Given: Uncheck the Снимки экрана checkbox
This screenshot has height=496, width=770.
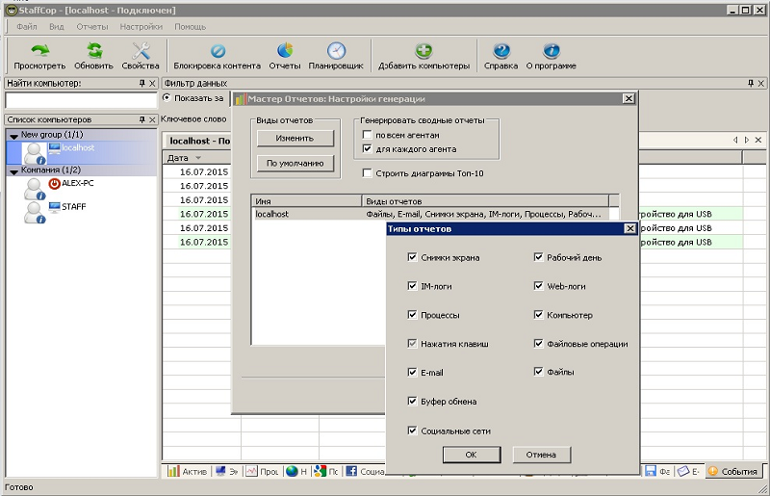Looking at the screenshot, I should (413, 257).
